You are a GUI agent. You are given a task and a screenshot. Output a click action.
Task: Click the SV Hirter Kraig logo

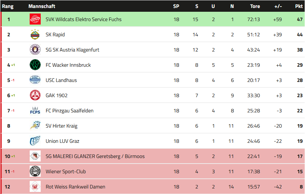click(35, 126)
